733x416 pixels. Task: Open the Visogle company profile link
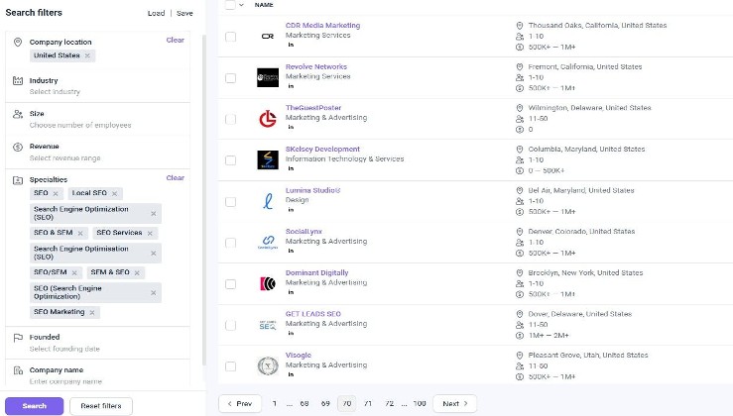[x=299, y=355]
